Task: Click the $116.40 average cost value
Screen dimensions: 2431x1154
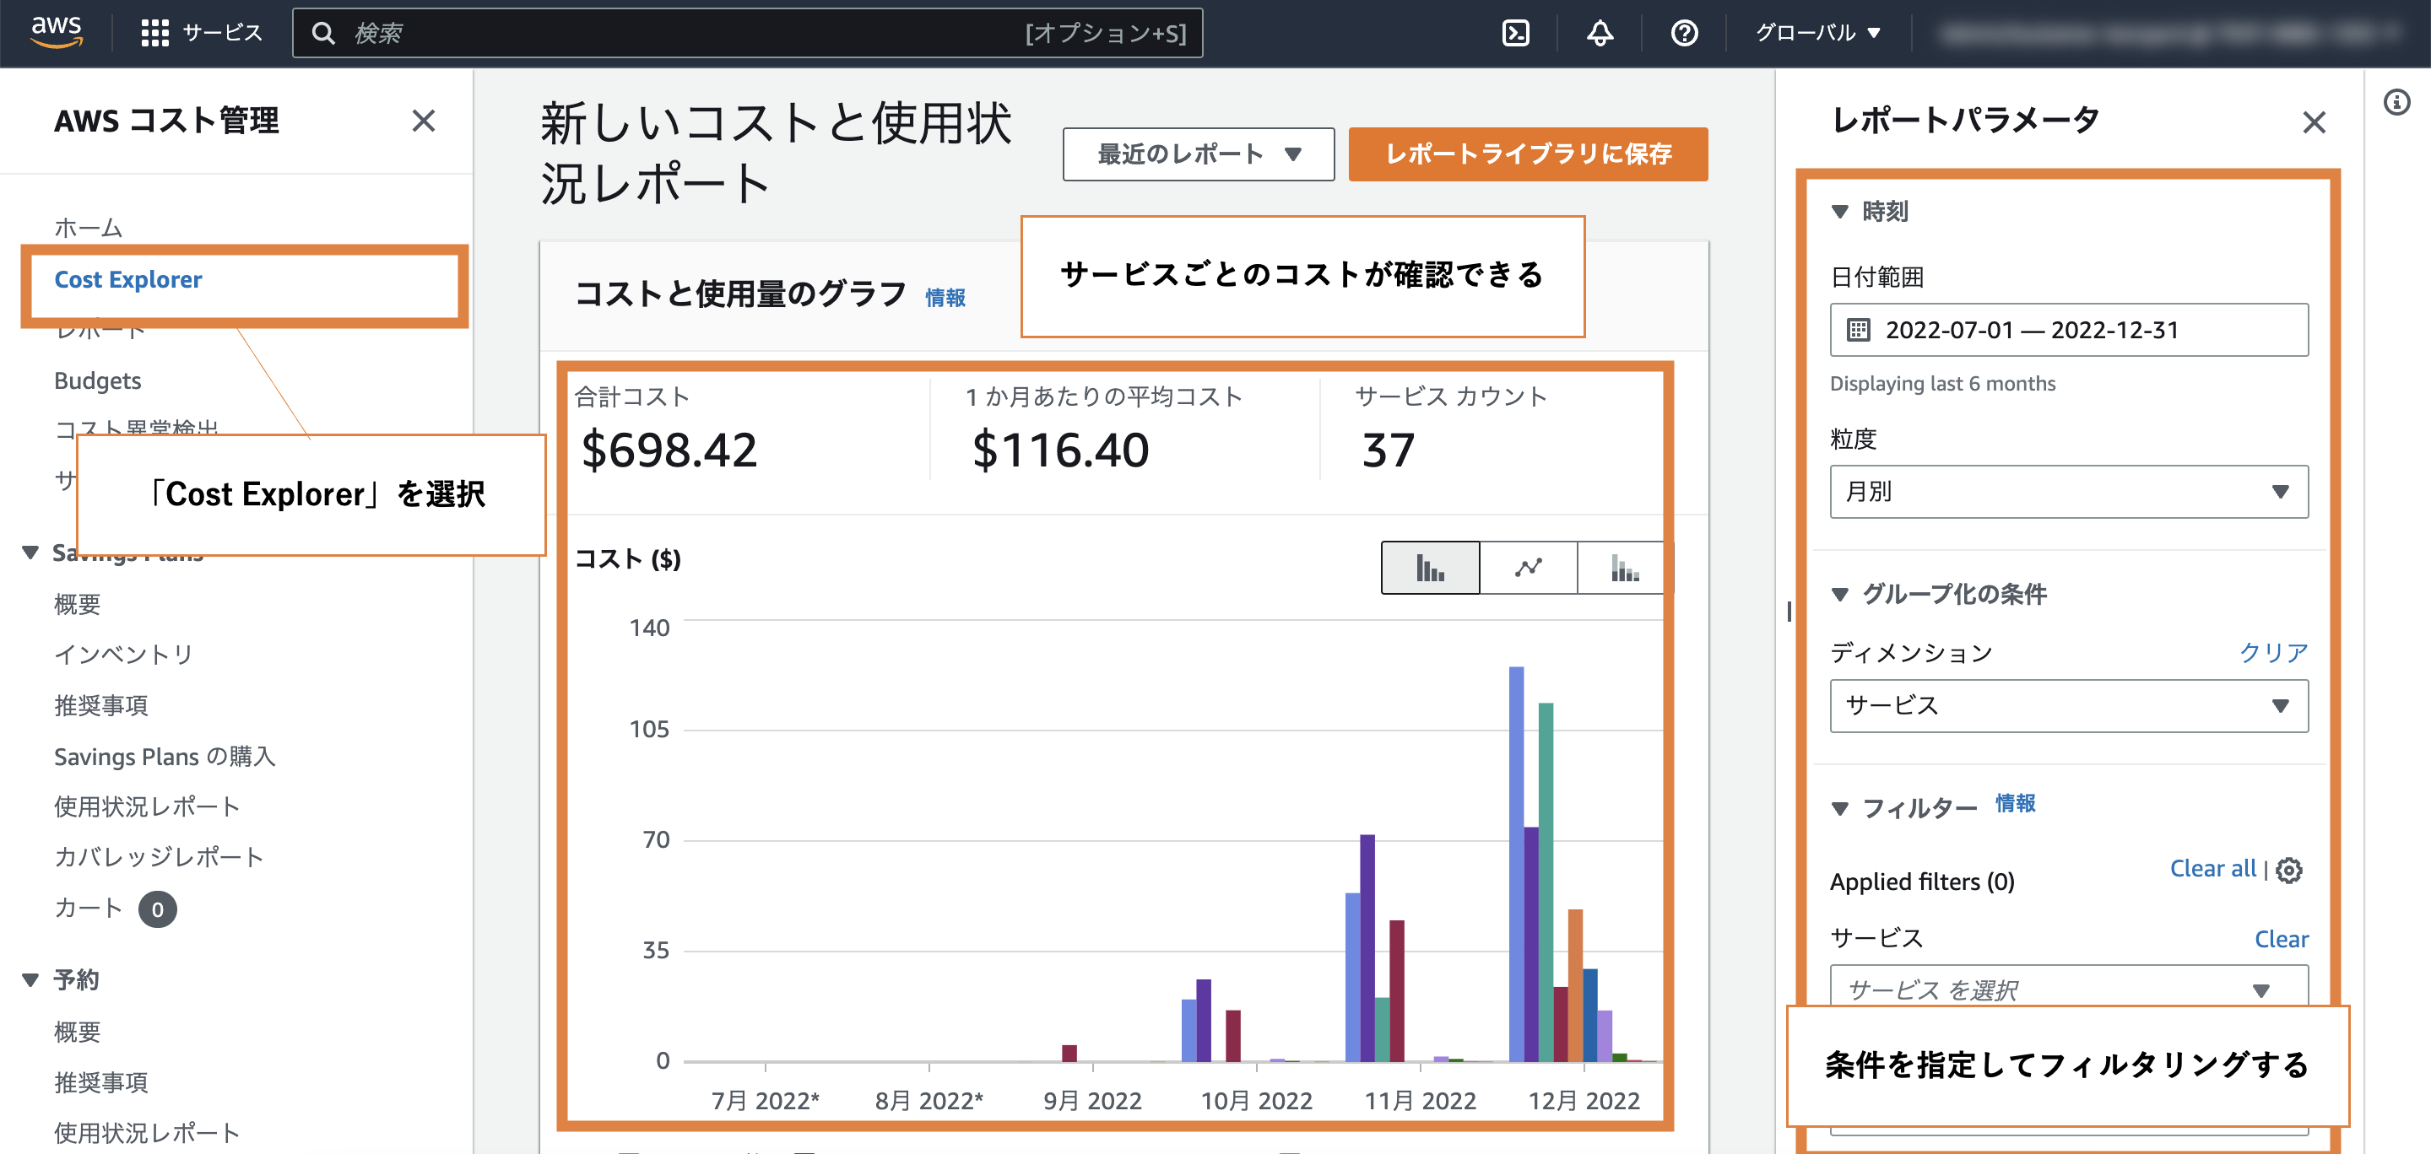Action: (x=1061, y=450)
